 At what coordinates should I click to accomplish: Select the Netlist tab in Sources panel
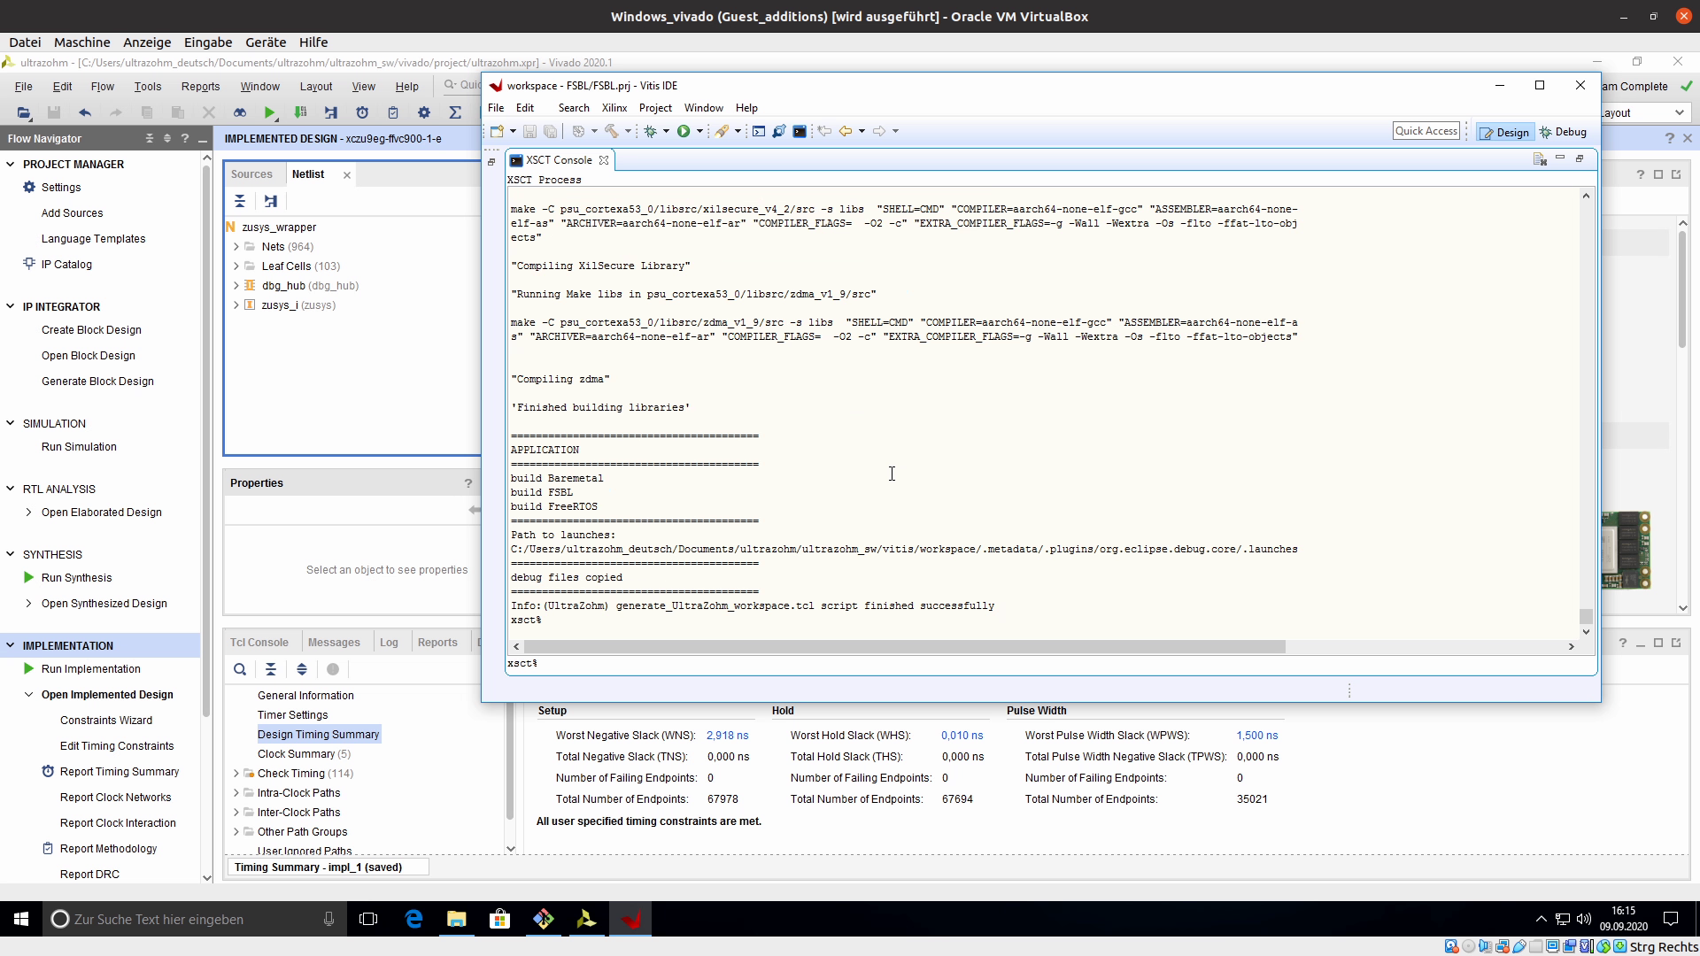click(307, 173)
